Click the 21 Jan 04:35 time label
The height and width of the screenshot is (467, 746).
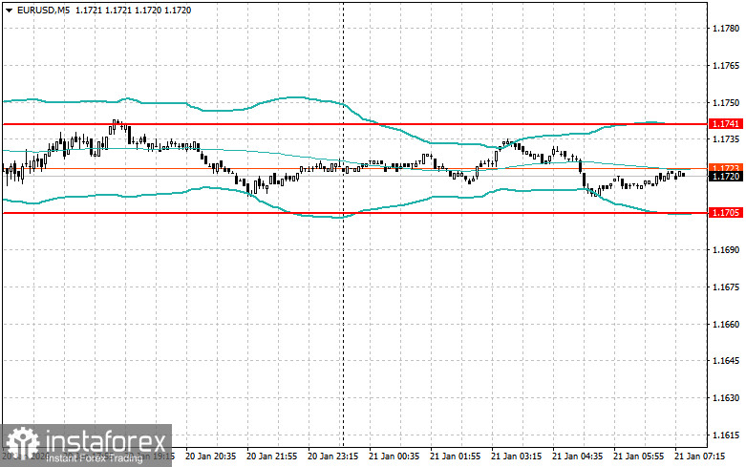(578, 456)
